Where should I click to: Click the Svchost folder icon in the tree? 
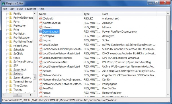tap(11, 74)
